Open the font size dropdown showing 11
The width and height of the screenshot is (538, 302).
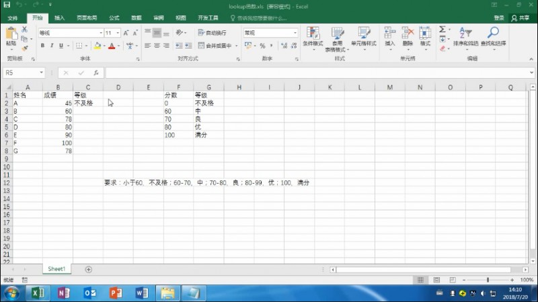(x=118, y=33)
